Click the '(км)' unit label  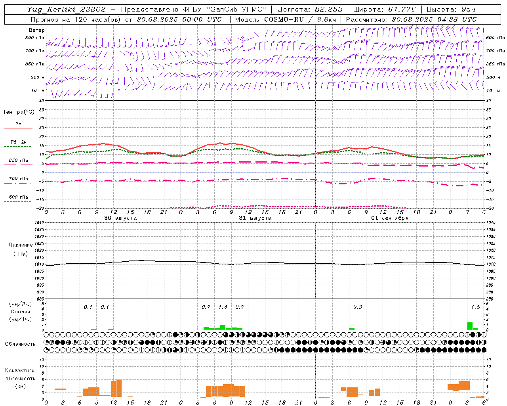coord(21,386)
